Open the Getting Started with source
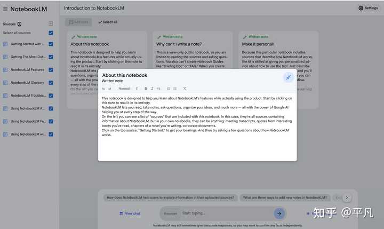The height and width of the screenshot is (229, 384). [27, 44]
